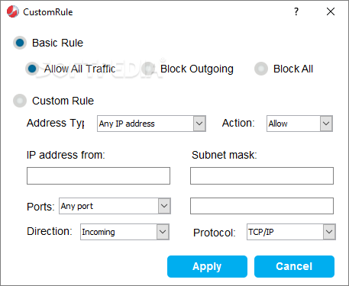Image resolution: width=349 pixels, height=286 pixels.
Task: Apply the firewall rule settings
Action: [x=207, y=266]
